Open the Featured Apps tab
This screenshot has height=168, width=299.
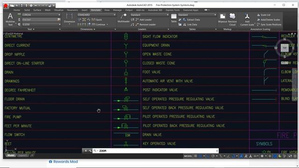pyautogui.click(x=191, y=10)
